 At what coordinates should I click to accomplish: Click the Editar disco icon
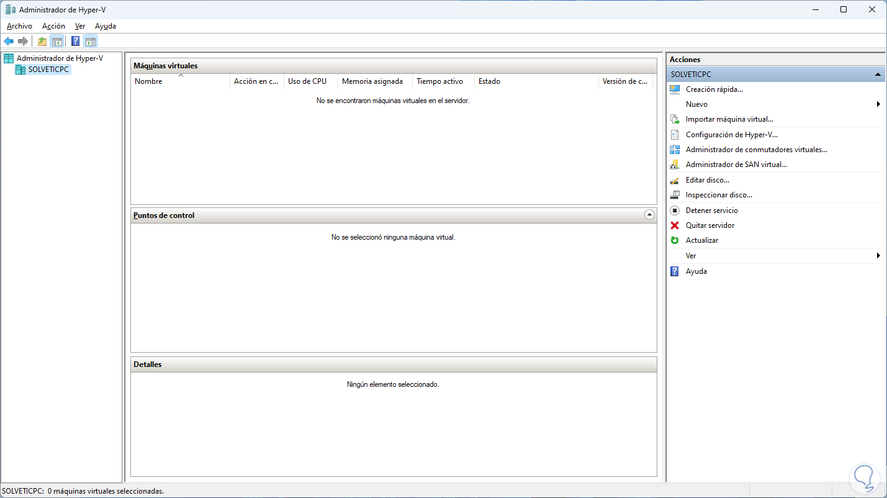coord(675,180)
